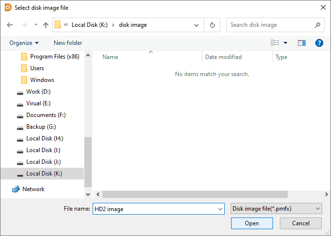Refresh the disk image folder view
331x236 pixels.
pyautogui.click(x=212, y=25)
